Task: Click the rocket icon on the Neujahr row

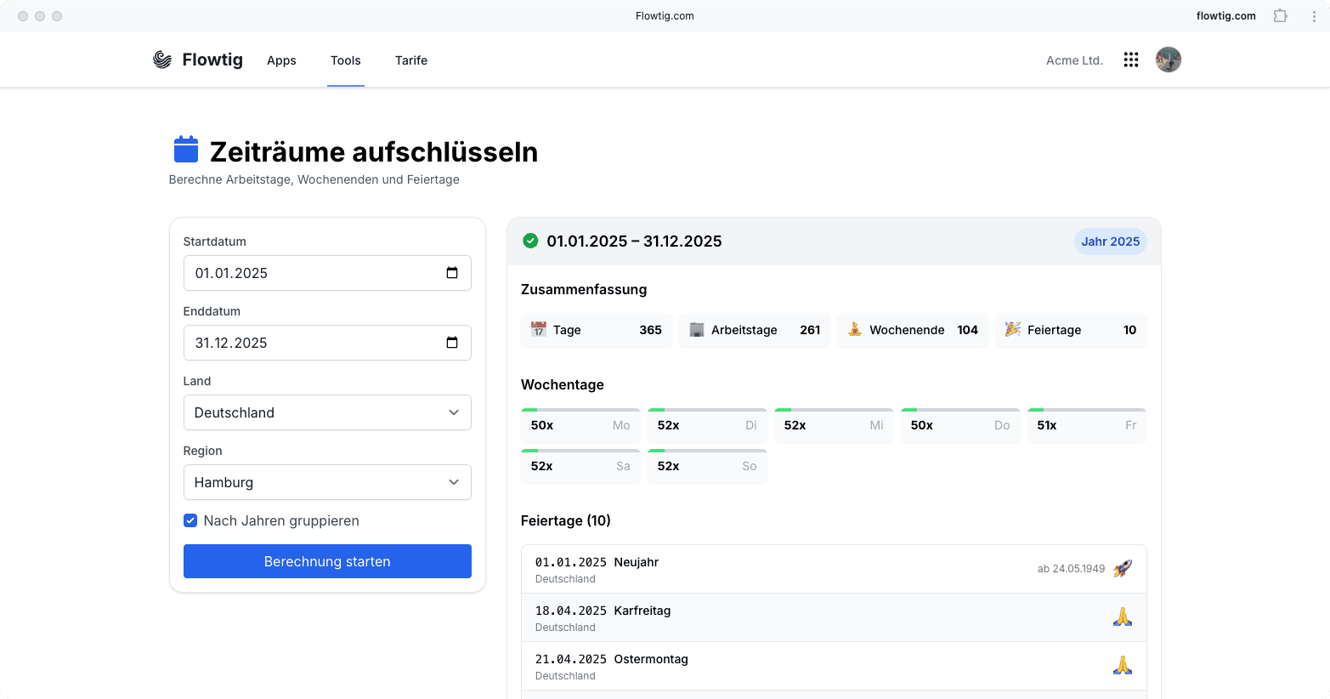Action: pos(1123,568)
